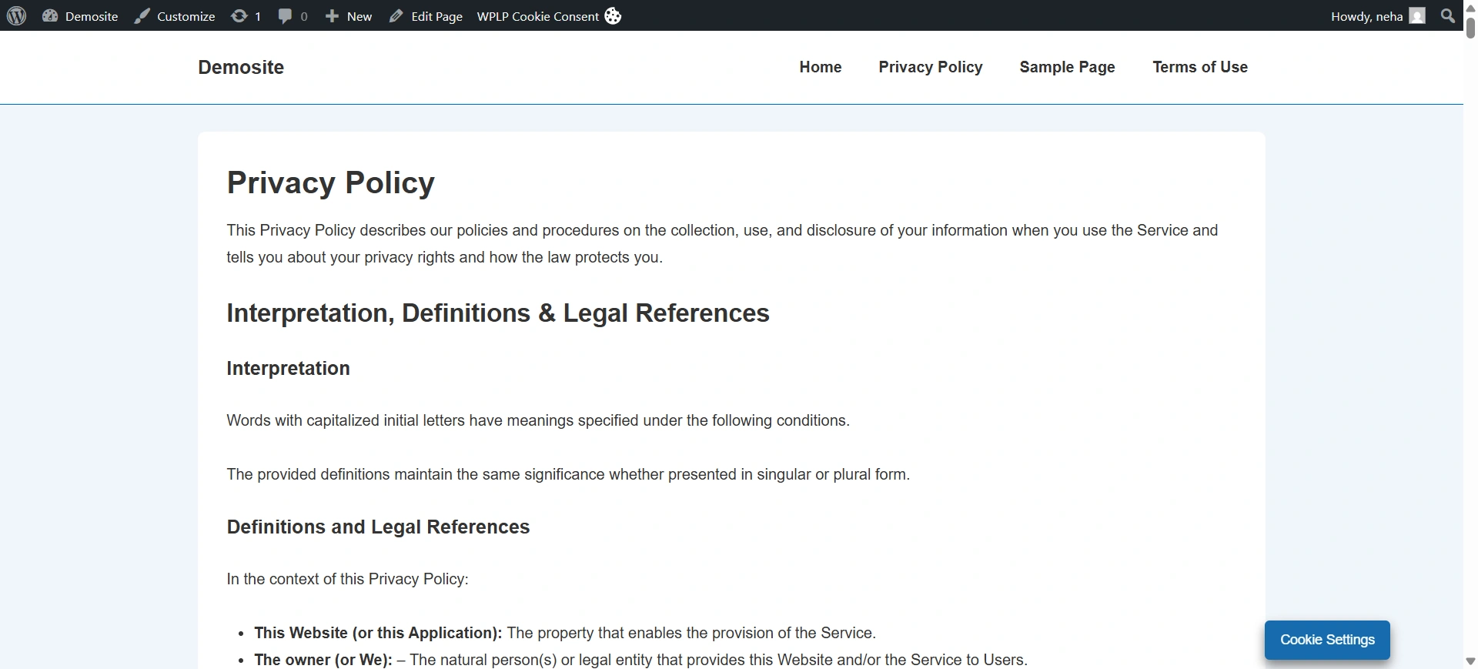Click the plus icon beside New
Image resolution: width=1478 pixels, height=669 pixels.
click(x=332, y=16)
